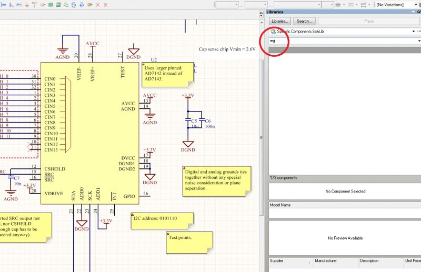This screenshot has height=272, width=421.
Task: Select the GND power port tool
Action: pyautogui.click(x=27, y=4)
